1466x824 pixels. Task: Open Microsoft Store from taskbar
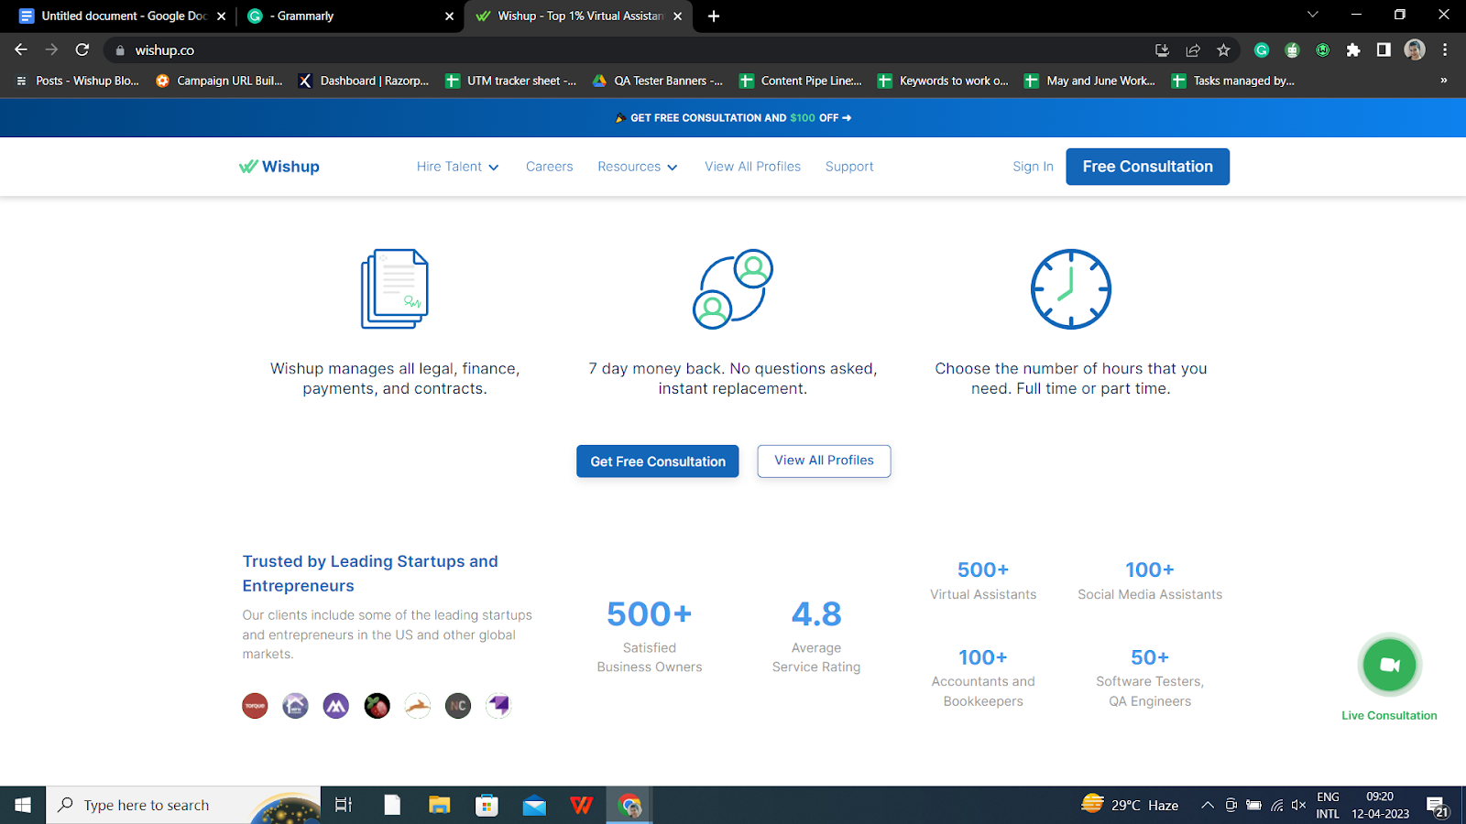pos(487,805)
